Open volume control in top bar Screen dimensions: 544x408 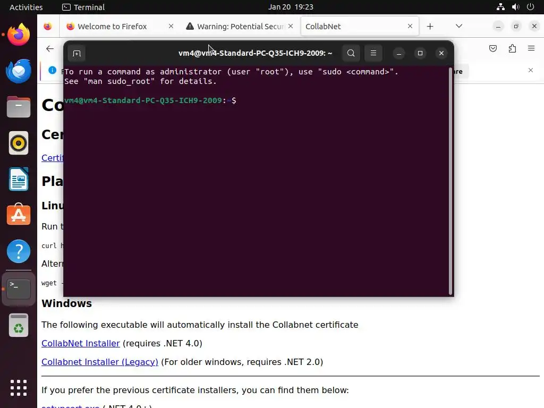point(515,7)
